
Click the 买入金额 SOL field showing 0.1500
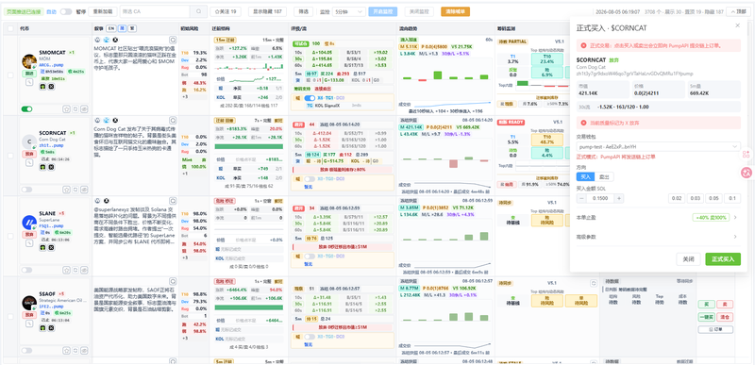tap(600, 198)
